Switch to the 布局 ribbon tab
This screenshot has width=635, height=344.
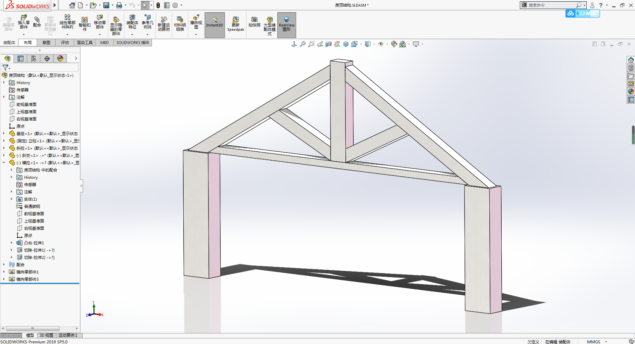click(28, 43)
